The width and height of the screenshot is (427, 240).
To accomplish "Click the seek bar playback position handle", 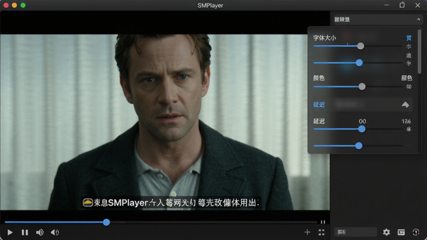I will (x=106, y=222).
